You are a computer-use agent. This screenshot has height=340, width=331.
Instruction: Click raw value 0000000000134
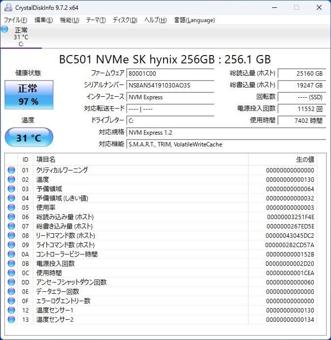(290, 319)
